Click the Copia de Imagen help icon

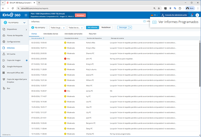point(27,60)
